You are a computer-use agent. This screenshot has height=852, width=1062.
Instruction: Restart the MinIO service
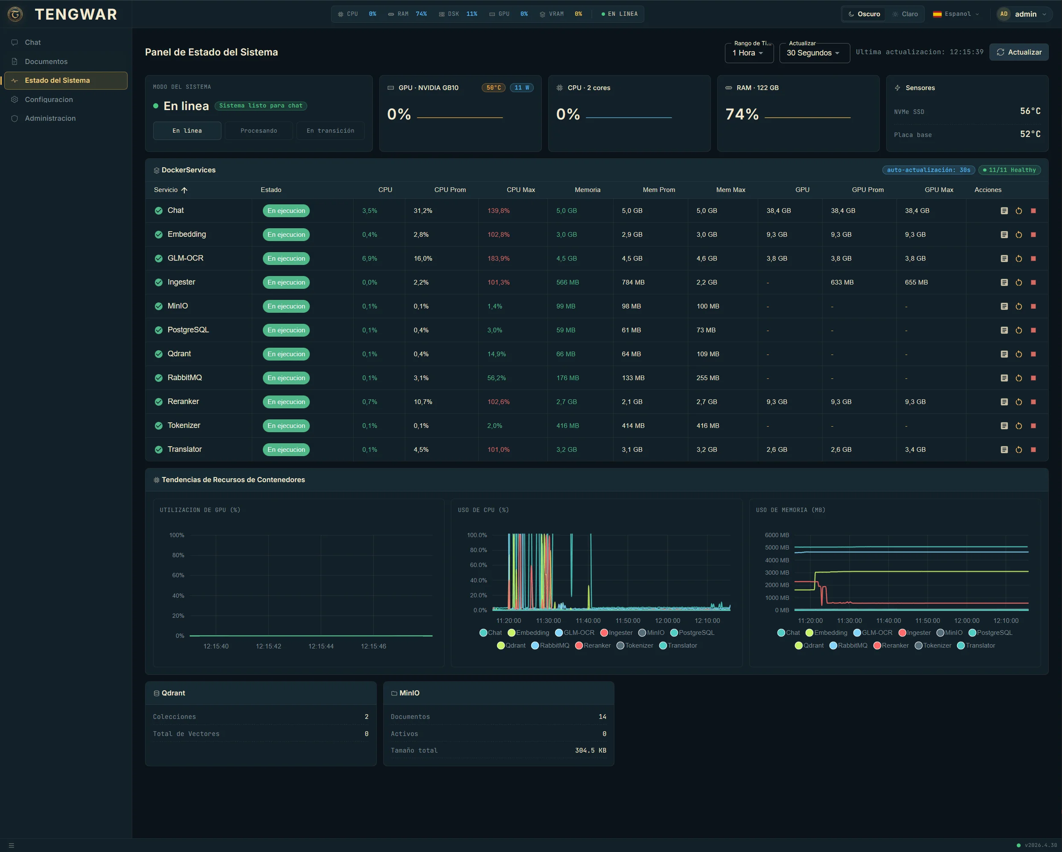[1018, 306]
